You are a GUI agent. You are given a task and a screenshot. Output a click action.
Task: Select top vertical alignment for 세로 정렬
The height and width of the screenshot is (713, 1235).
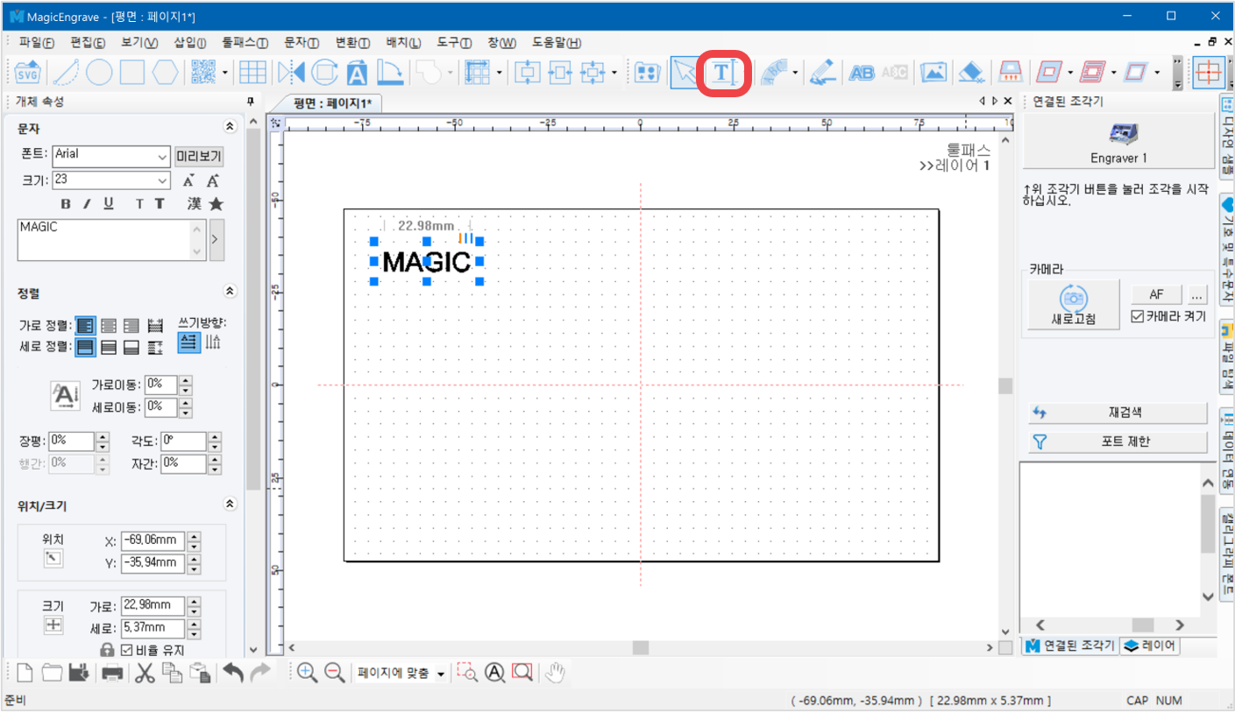[x=86, y=347]
